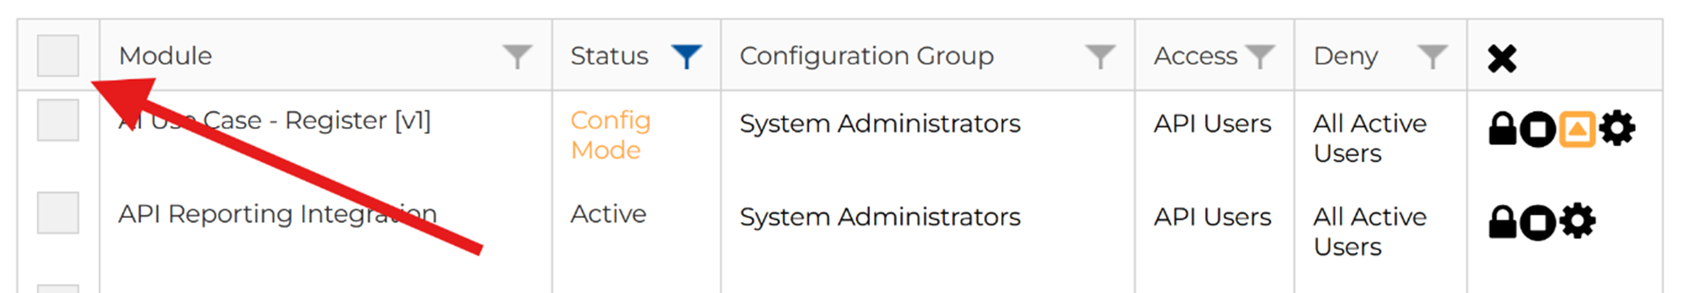Open the Configuration Group column filter
The image size is (1702, 293).
point(1100,57)
